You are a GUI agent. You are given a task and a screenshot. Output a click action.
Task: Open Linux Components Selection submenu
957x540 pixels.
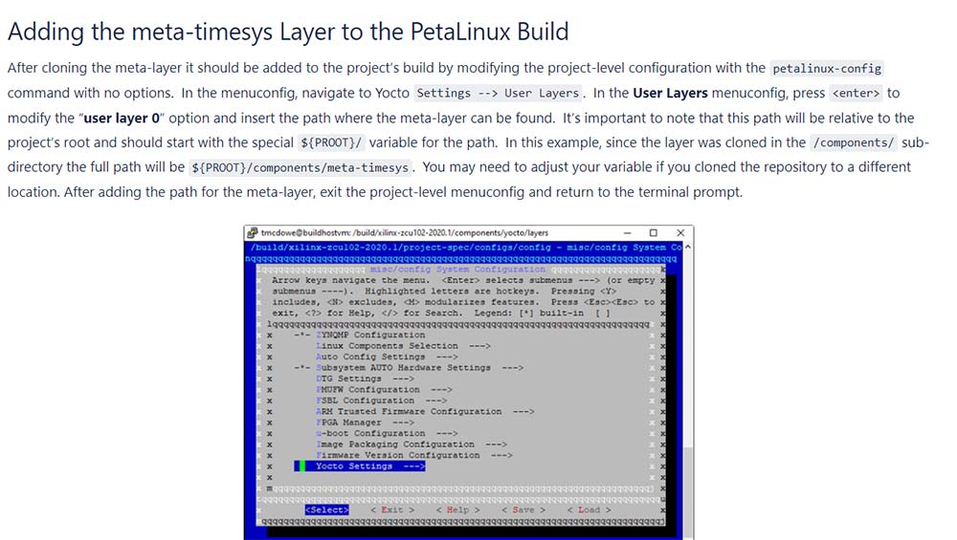(403, 346)
